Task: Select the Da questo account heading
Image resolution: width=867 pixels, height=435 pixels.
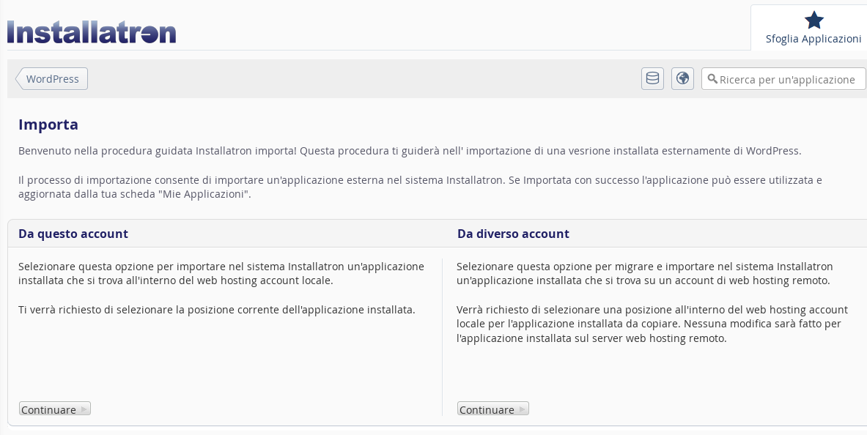Action: (x=73, y=234)
